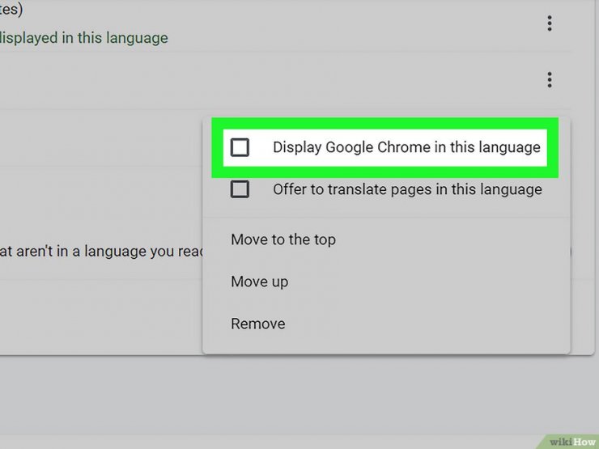Image resolution: width=599 pixels, height=449 pixels.
Task: Check 'Display Google Chrome in this language' checkbox
Action: 240,147
